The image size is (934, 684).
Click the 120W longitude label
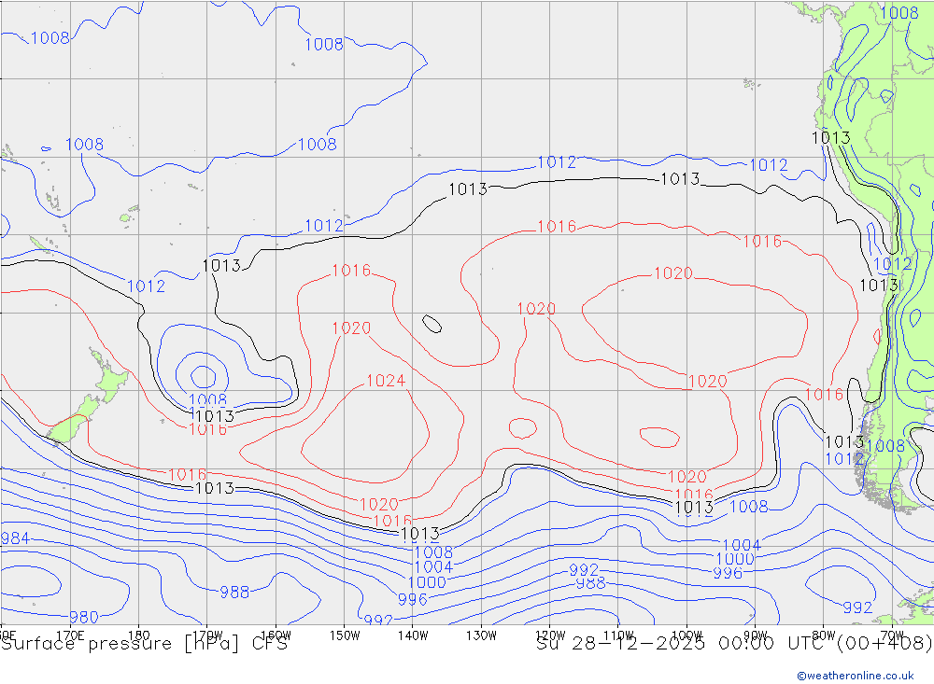tap(550, 635)
